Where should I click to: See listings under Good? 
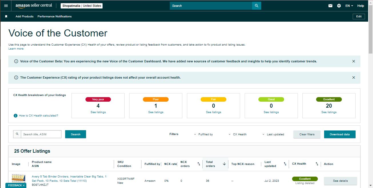(x=271, y=112)
